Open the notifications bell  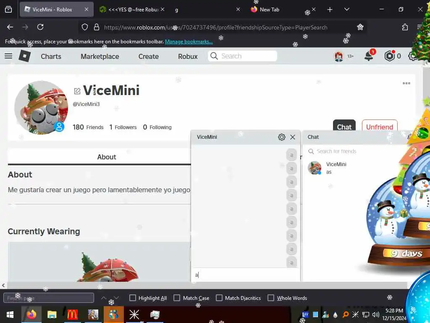pyautogui.click(x=369, y=56)
